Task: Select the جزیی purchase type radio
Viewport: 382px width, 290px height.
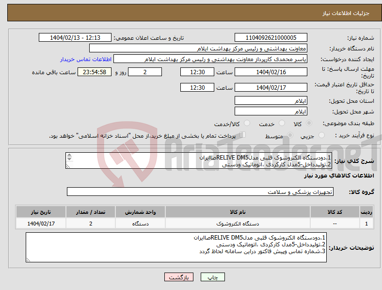Action: [321, 135]
